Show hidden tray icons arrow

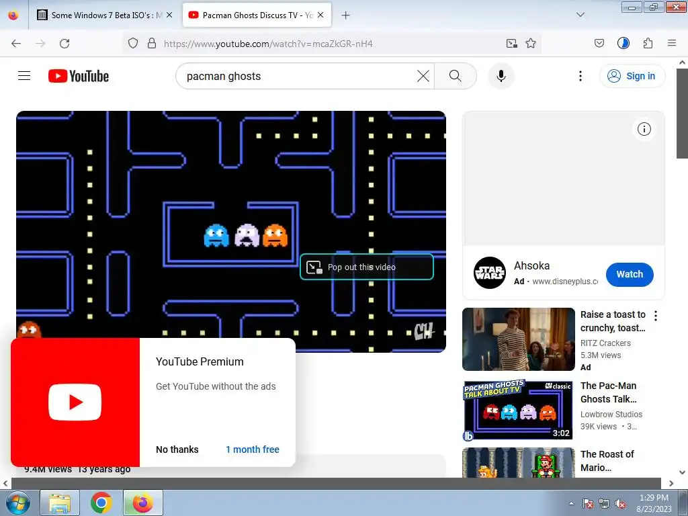[x=571, y=503]
